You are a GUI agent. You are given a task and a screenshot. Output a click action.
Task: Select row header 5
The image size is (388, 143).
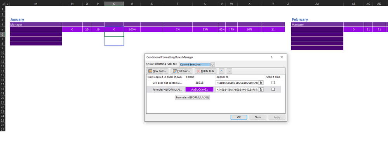(x=2, y=29)
